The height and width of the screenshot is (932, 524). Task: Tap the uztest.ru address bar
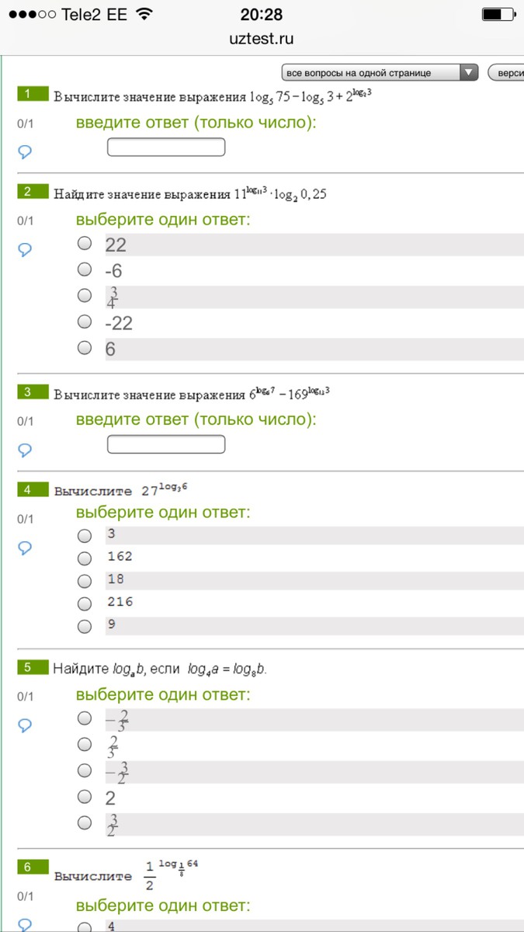click(x=262, y=39)
